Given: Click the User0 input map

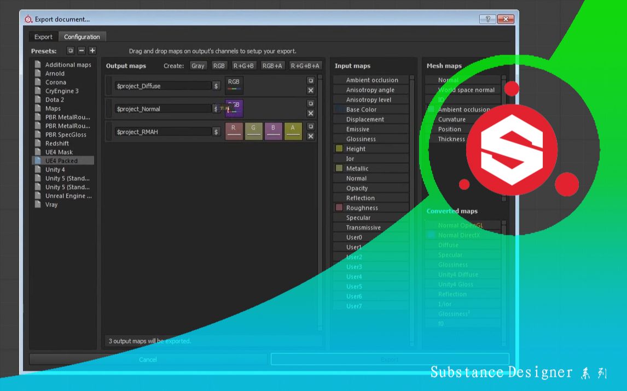Looking at the screenshot, I should tap(371, 238).
